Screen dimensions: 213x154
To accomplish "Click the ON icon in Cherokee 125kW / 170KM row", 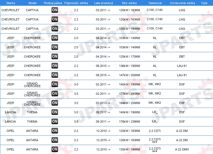I will tap(55, 56).
